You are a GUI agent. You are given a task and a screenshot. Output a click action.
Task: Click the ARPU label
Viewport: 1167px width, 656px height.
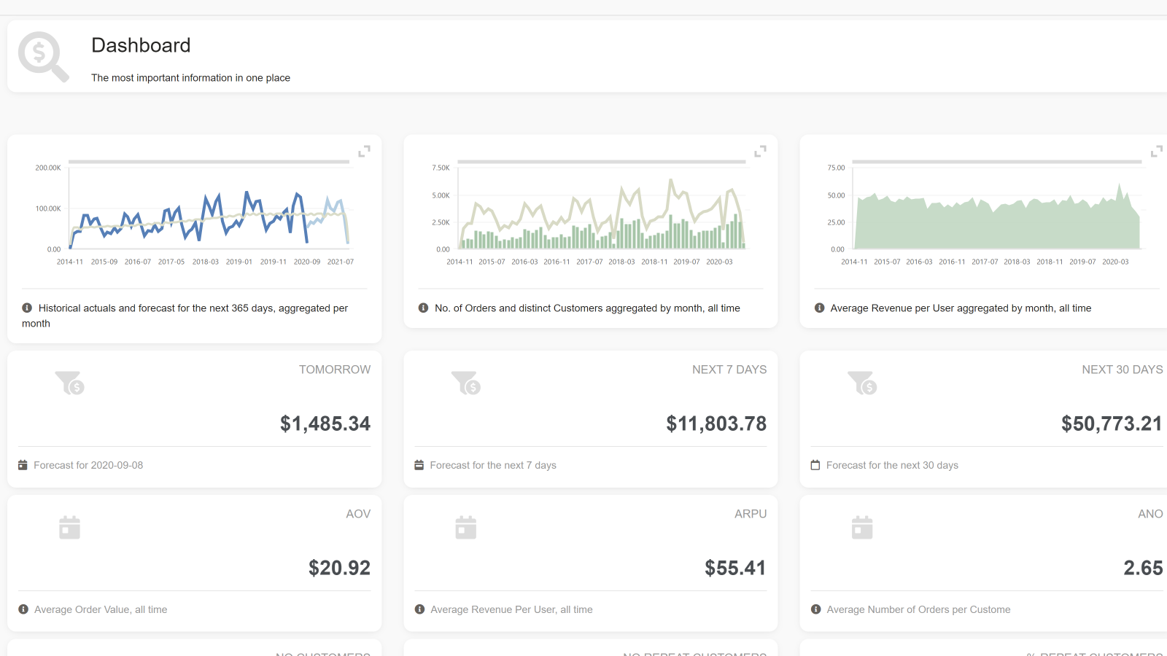click(751, 514)
